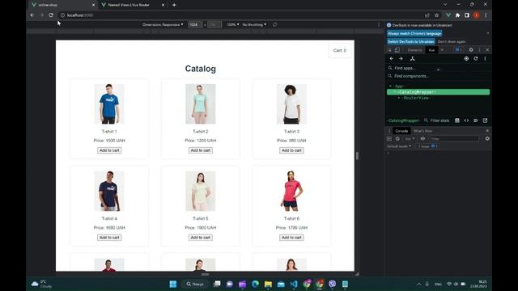
Task: Click Always match Chrome's language
Action: point(414,34)
